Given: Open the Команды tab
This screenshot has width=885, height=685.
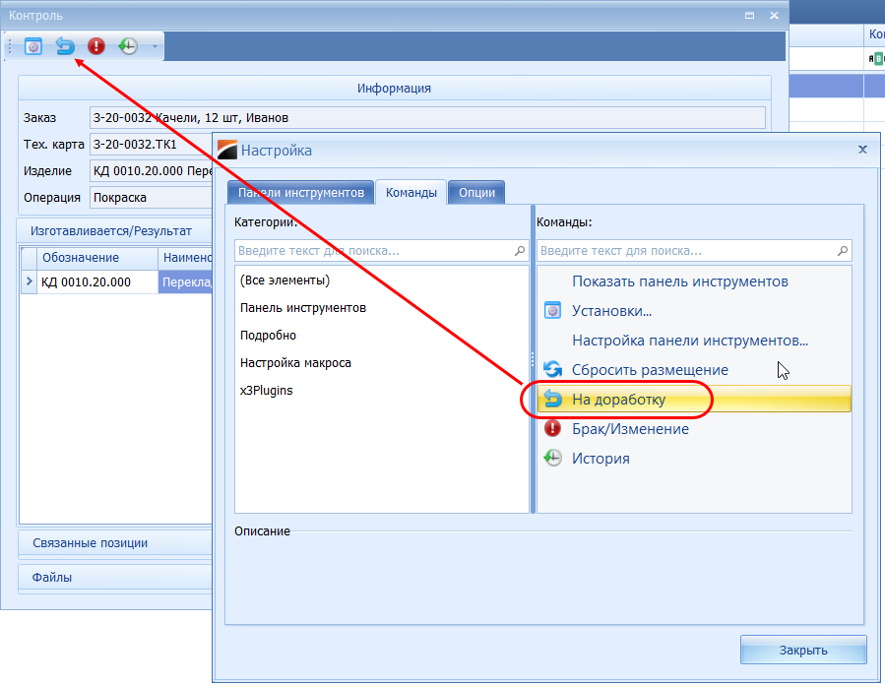Looking at the screenshot, I should (x=411, y=193).
